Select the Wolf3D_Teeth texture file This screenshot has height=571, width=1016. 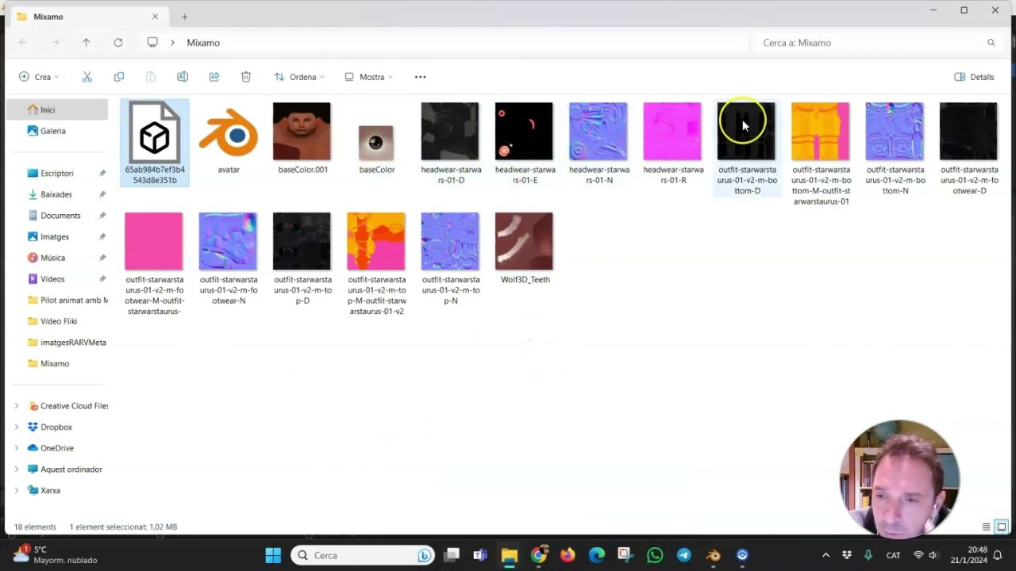click(x=525, y=249)
